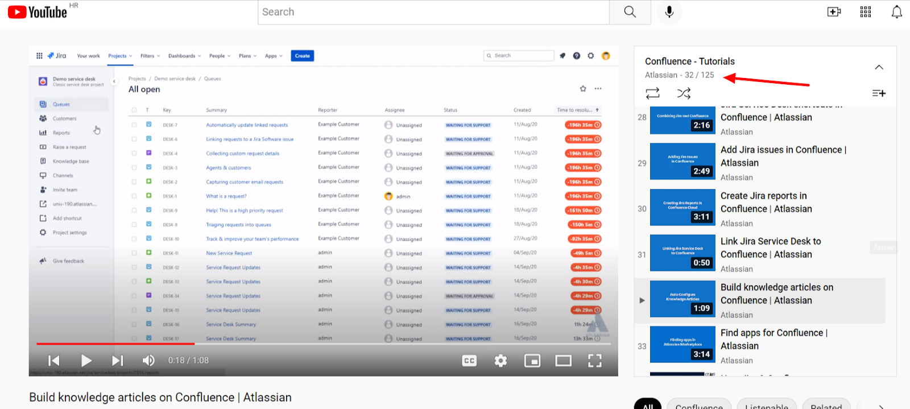Open the notifications bell

pos(897,12)
